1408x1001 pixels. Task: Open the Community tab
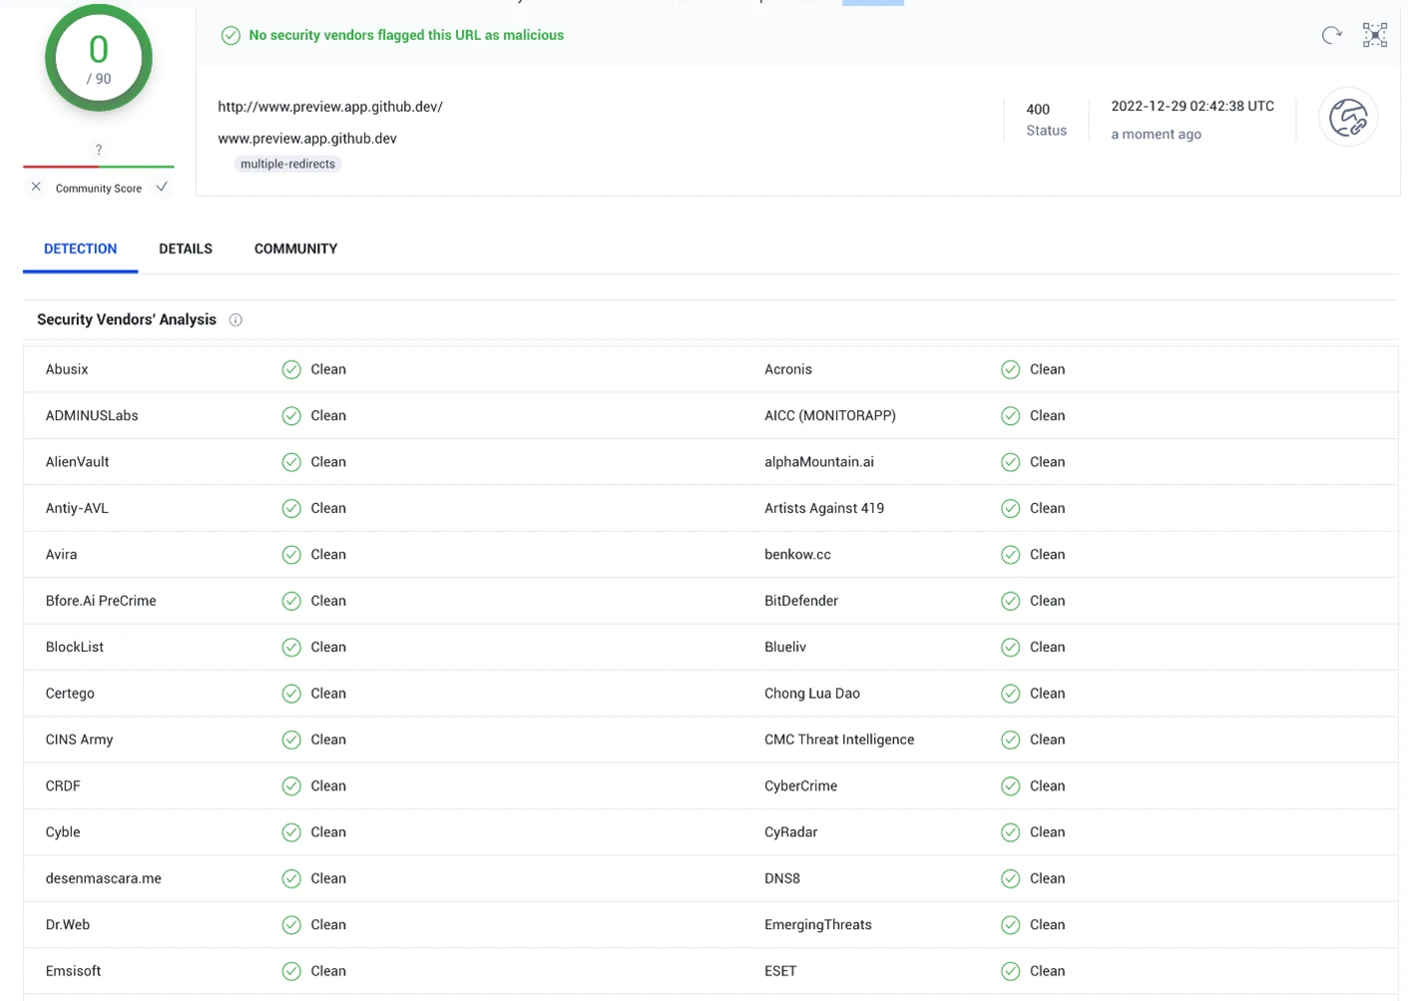click(295, 249)
